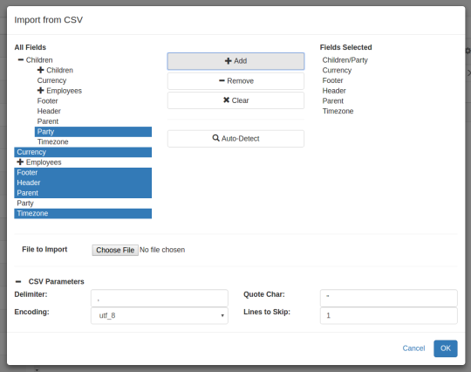Select Children/Party in Fields Selected
This screenshot has height=372, width=471.
(x=345, y=60)
